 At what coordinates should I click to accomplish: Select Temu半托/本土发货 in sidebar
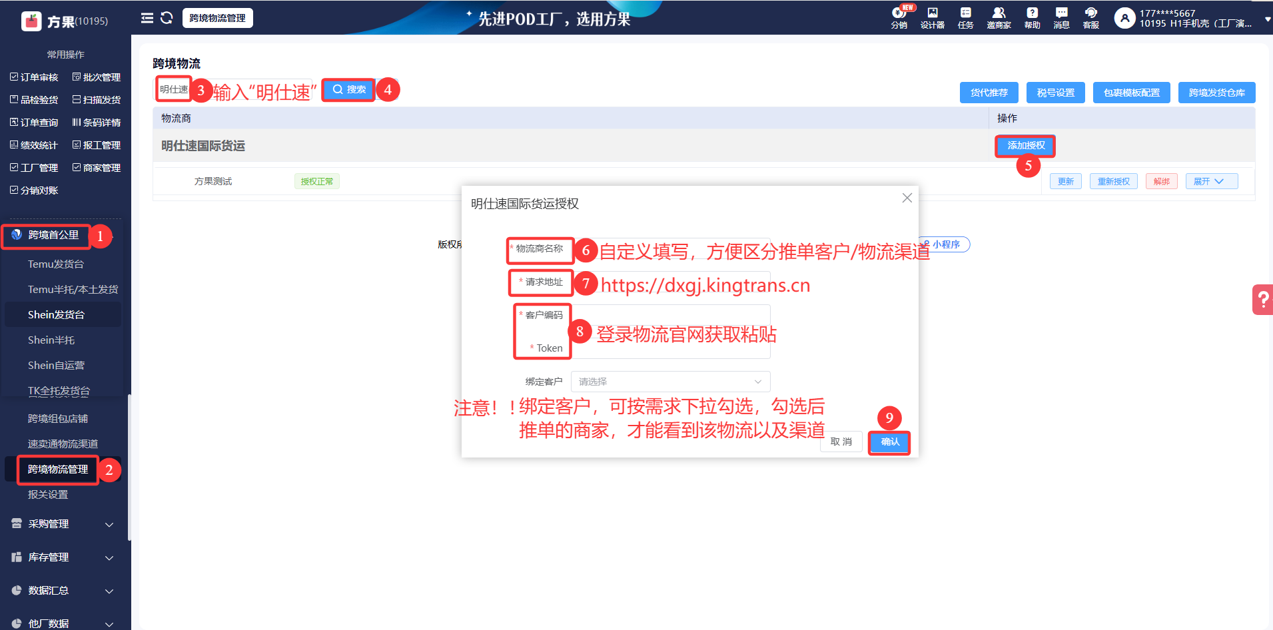(x=73, y=290)
